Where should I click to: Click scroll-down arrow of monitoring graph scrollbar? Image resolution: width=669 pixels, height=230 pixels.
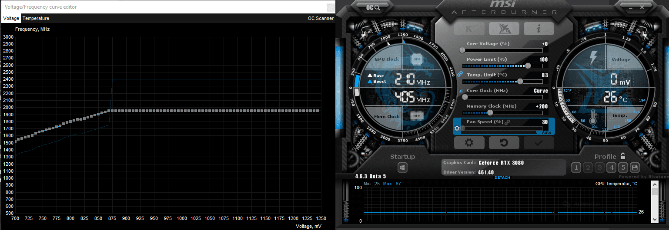[x=655, y=219]
